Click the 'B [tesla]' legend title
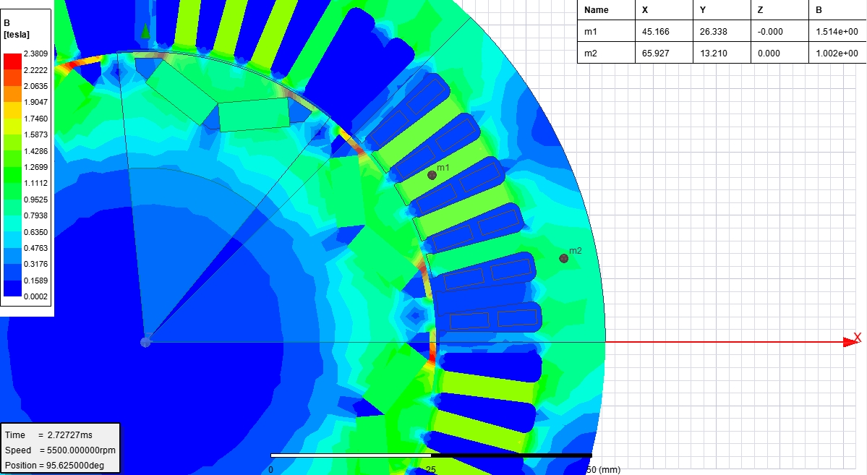Image resolution: width=867 pixels, height=475 pixels. coord(17,29)
